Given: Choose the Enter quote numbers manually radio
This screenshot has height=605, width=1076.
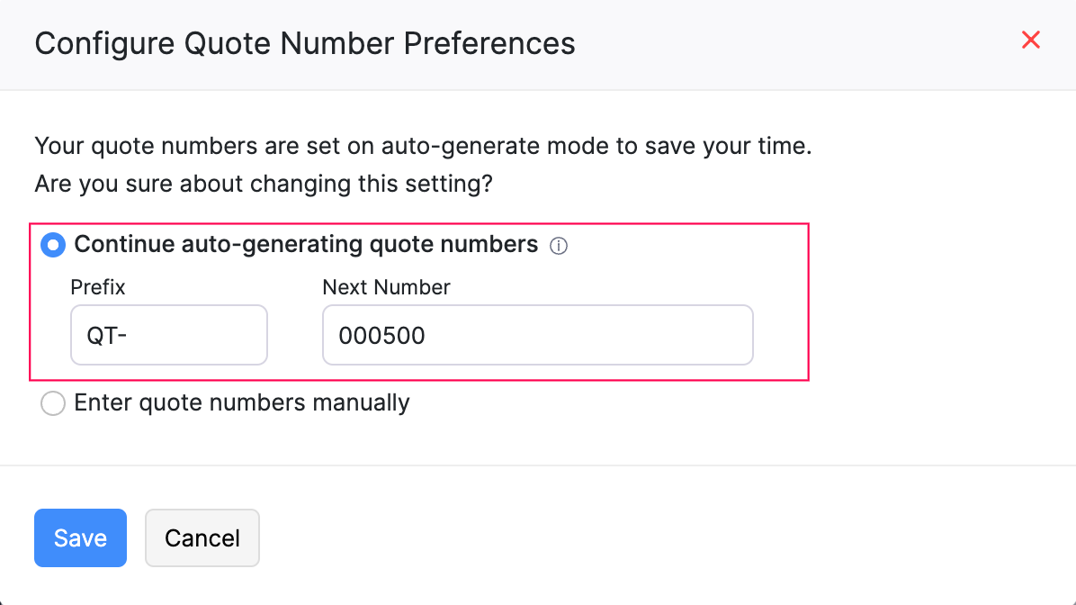Looking at the screenshot, I should 53,403.
